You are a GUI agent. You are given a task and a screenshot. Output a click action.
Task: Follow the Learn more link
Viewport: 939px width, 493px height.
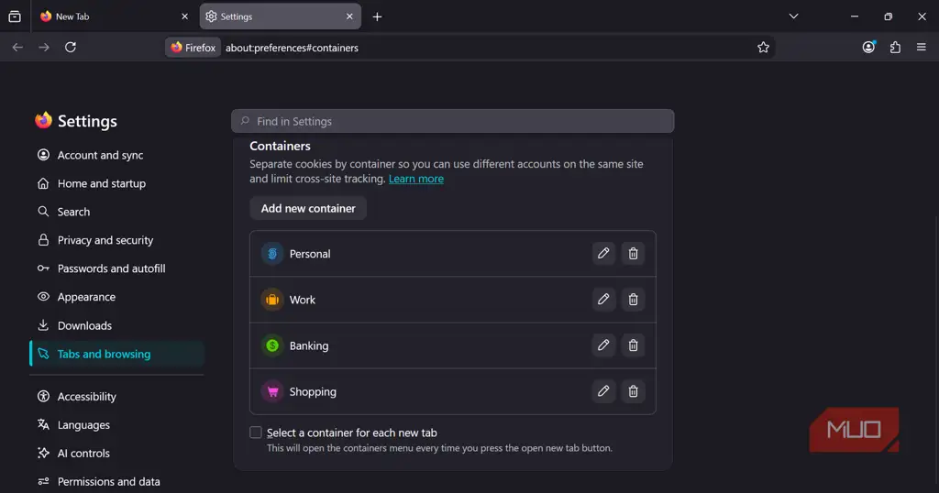pyautogui.click(x=416, y=179)
